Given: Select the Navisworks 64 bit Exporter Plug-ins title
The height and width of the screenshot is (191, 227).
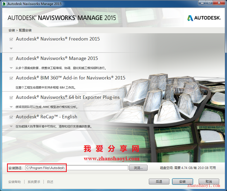Looking at the screenshot, I should click(68, 97).
